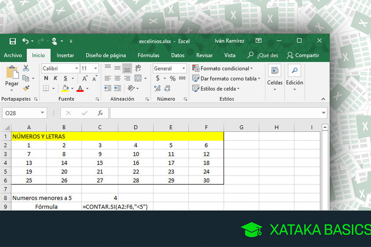Click the Align Left icon
This screenshot has width=371, height=247.
[108, 78]
